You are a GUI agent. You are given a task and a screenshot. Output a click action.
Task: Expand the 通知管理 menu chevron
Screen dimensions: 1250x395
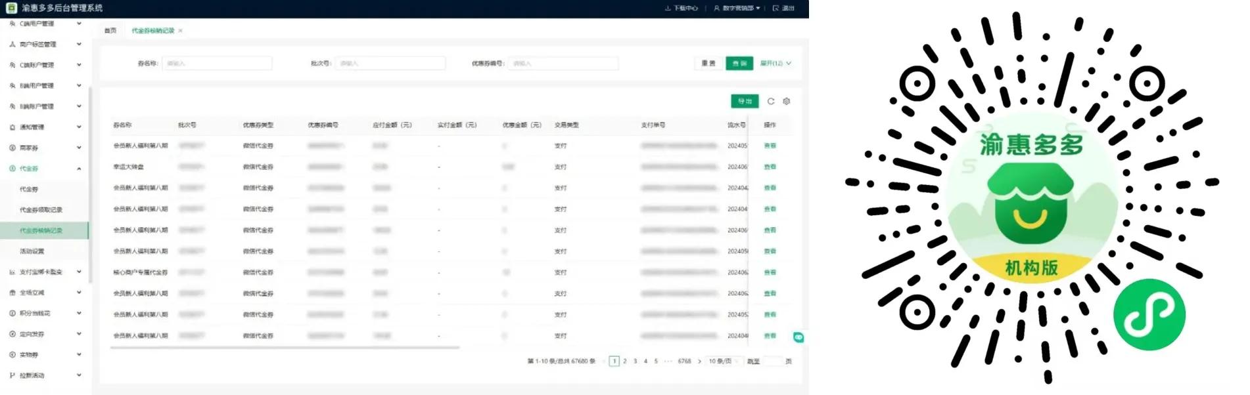79,127
